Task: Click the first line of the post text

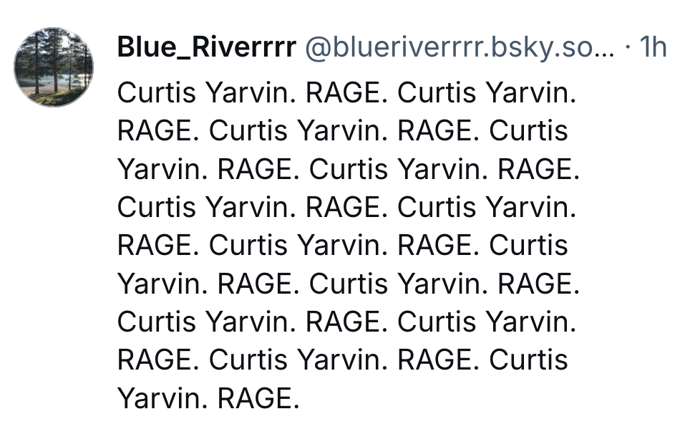Action: [x=346, y=92]
